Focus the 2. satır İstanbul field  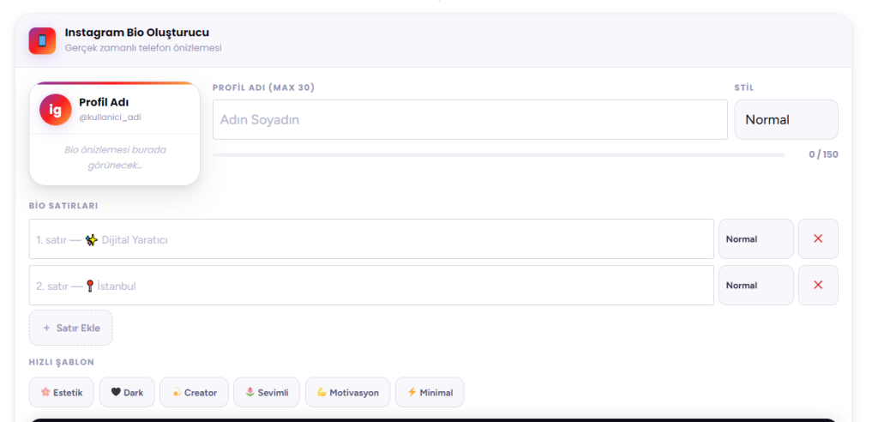[x=371, y=286]
